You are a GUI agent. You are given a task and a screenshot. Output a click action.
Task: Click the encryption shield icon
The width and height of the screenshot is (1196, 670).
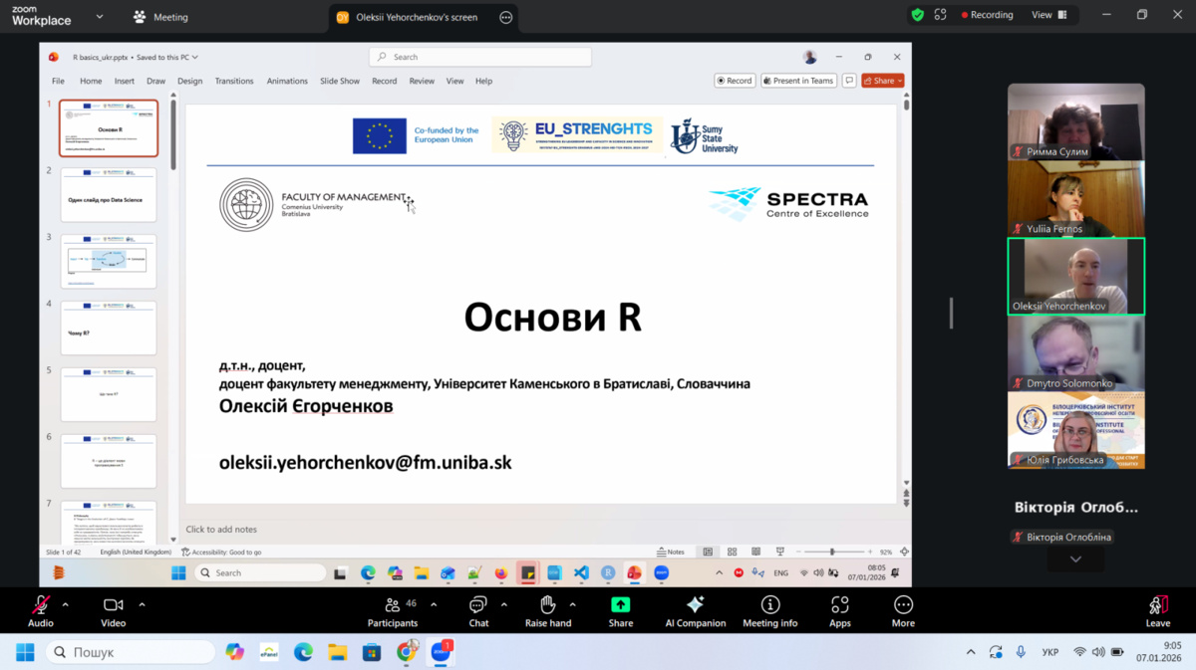pos(917,15)
